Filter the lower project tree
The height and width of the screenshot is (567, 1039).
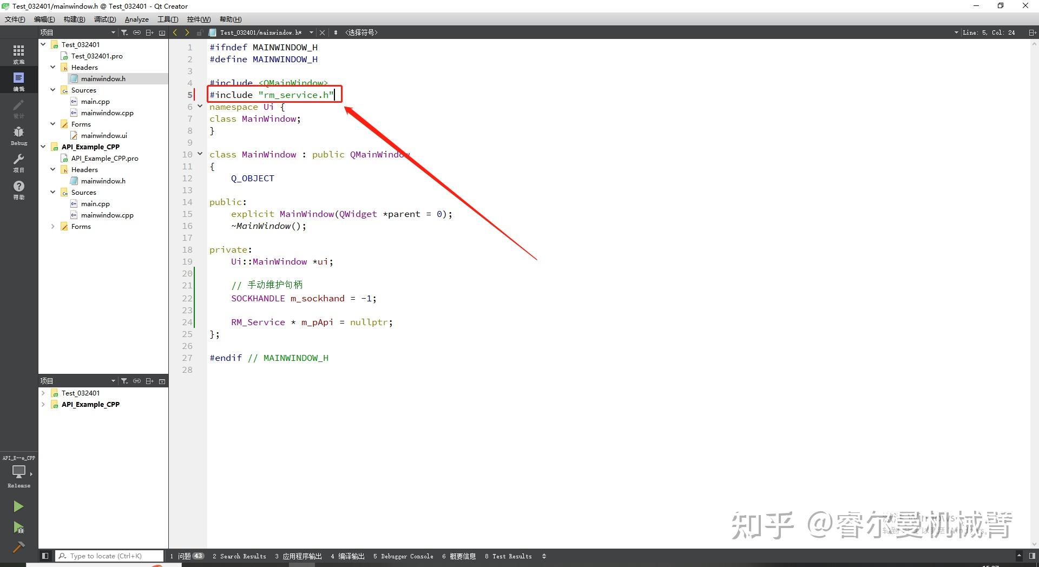(x=124, y=381)
